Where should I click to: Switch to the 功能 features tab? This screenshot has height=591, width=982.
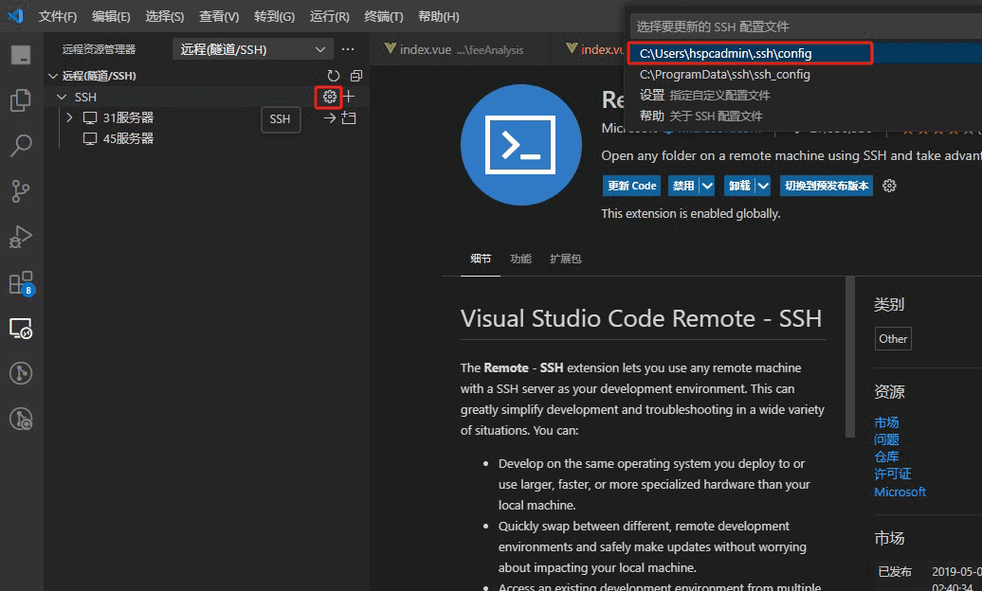[x=520, y=259]
